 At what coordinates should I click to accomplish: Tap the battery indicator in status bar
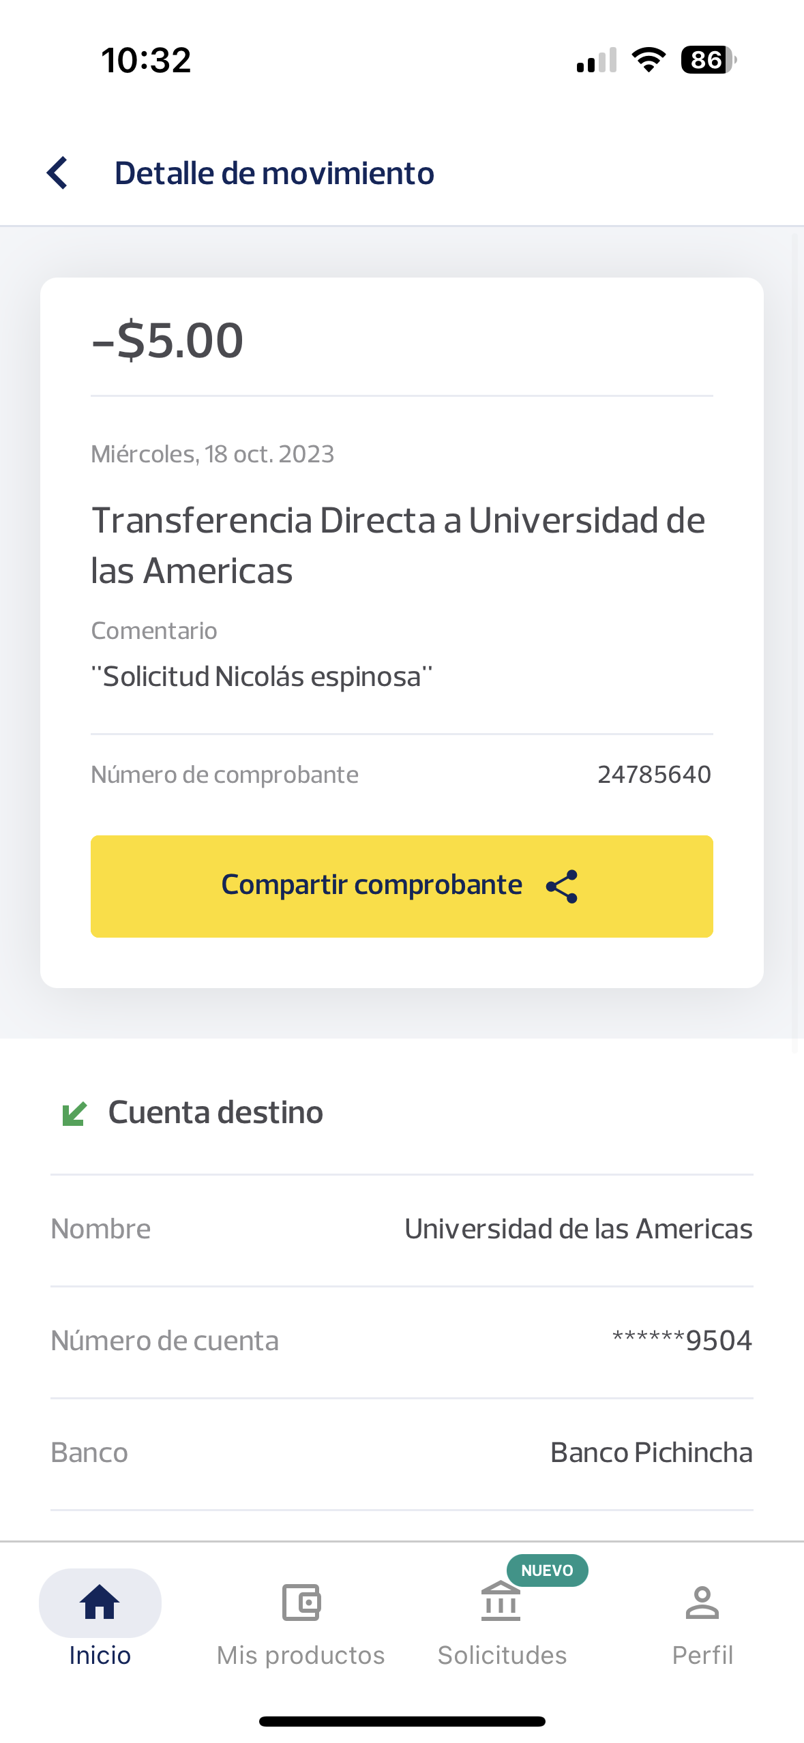pos(708,60)
